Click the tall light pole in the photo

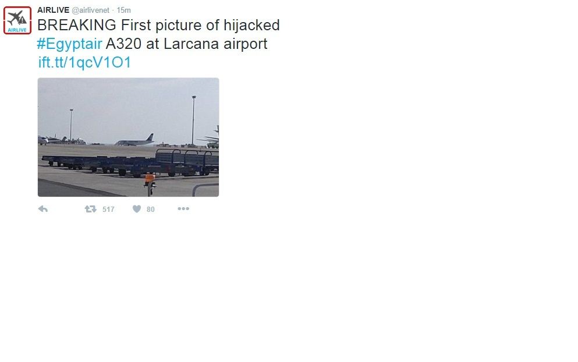coord(194,119)
